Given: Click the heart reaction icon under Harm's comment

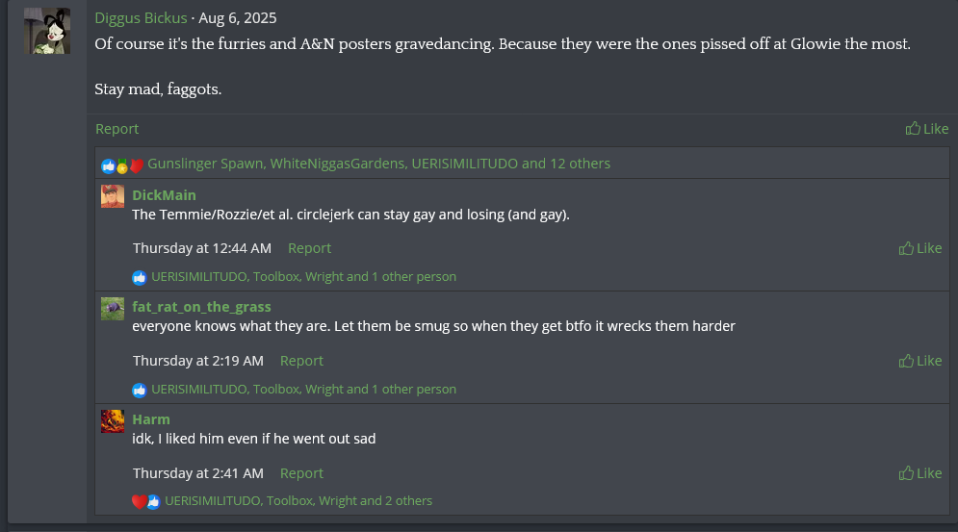Looking at the screenshot, I should point(140,501).
